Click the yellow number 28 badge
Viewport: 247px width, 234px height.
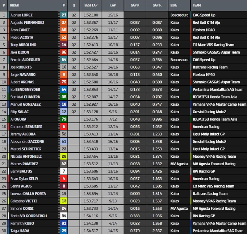pos(64,156)
